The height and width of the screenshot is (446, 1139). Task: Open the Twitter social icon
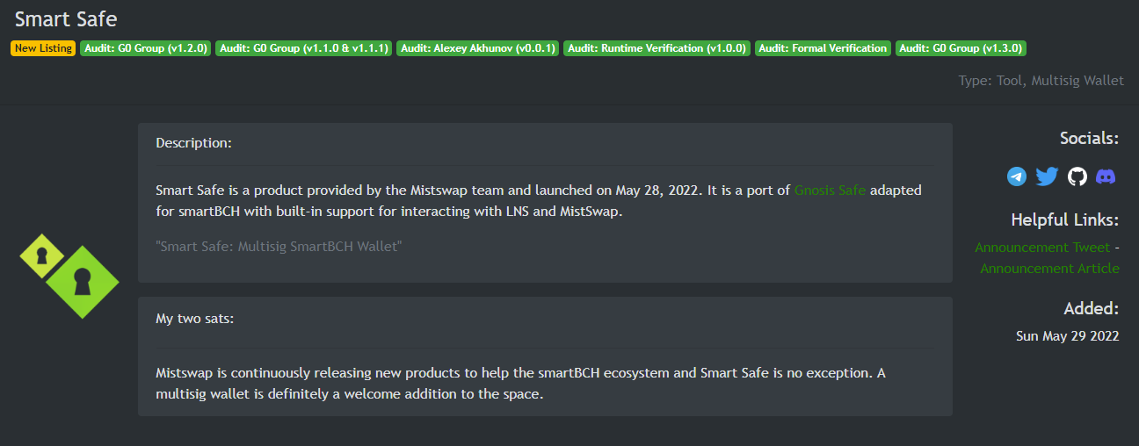[1047, 176]
